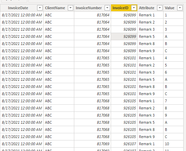The height and width of the screenshot is (151, 186).
Task: Open the Attribute column filter dropdown
Action: pos(160,8)
